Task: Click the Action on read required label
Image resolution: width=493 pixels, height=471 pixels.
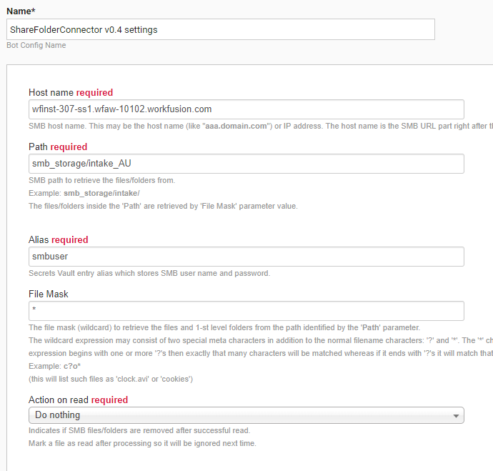Action: point(79,400)
